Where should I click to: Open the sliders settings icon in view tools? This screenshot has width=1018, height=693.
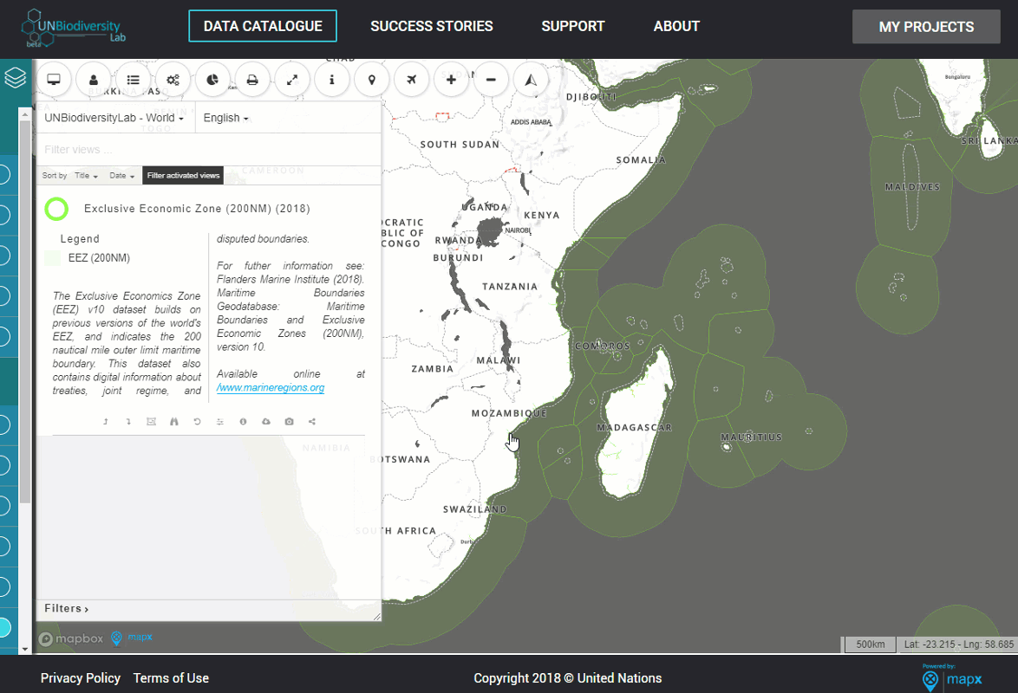220,422
